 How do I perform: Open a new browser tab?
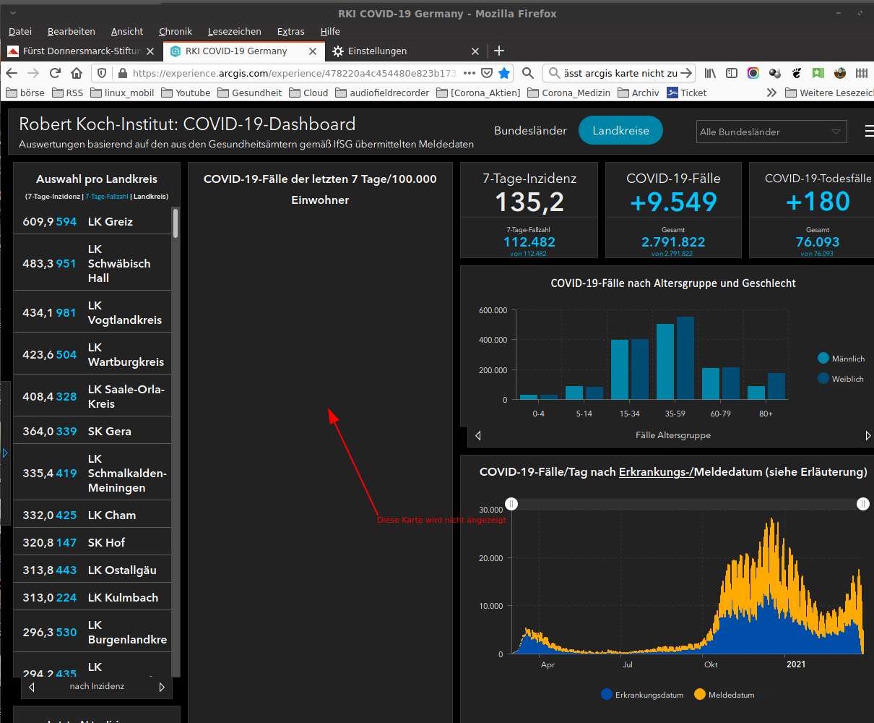coord(499,51)
